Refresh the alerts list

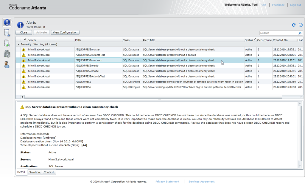pyautogui.click(x=294, y=25)
